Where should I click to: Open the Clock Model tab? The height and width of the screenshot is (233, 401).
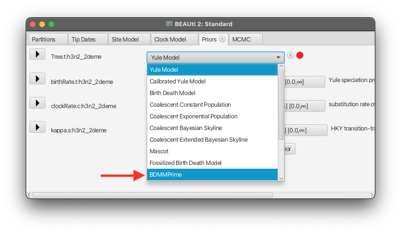click(x=174, y=39)
